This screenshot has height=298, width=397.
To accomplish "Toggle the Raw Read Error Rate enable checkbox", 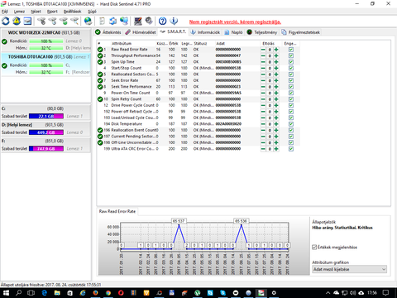I will 291,50.
